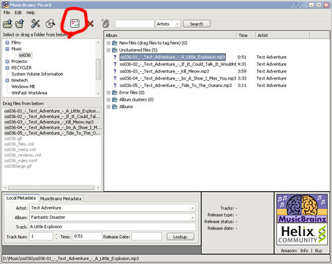Select the Windows ME folder
332x264 pixels.
pyautogui.click(x=23, y=86)
